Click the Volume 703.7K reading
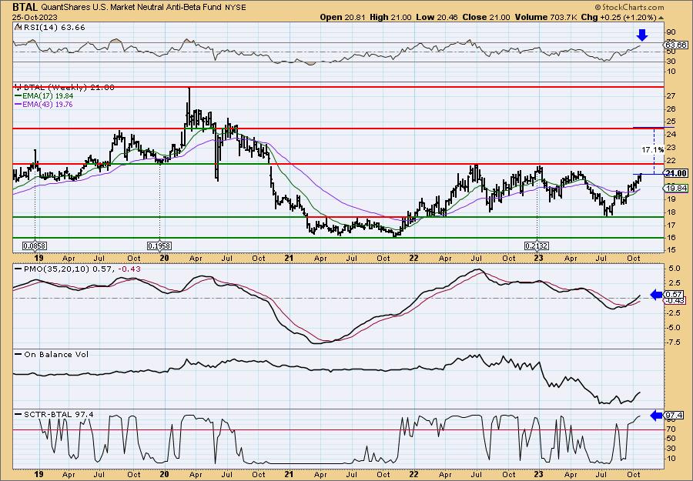Image resolution: width=693 pixels, height=481 pixels. pyautogui.click(x=545, y=17)
